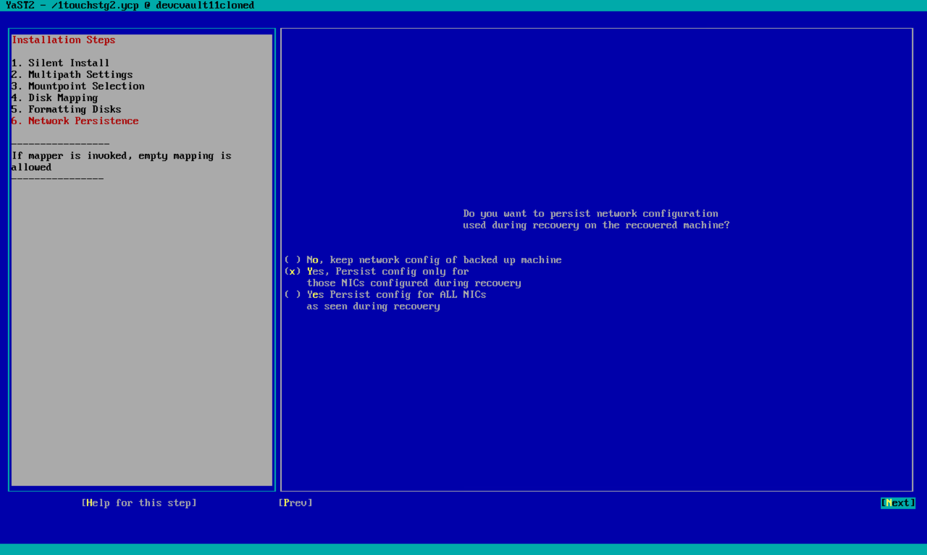Choose 'Yes Persist config for ALL NICs' option
The width and height of the screenshot is (927, 555).
pos(385,294)
